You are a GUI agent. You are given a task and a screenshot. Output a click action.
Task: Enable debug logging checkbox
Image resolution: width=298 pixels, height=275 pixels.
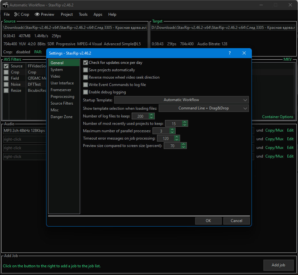click(x=86, y=92)
